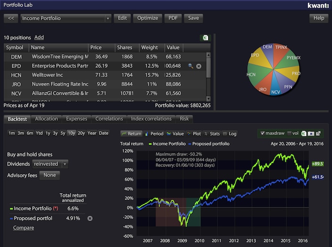Click the positions table scrollbar thumb
This screenshot has height=247, width=332.
pyautogui.click(x=208, y=68)
